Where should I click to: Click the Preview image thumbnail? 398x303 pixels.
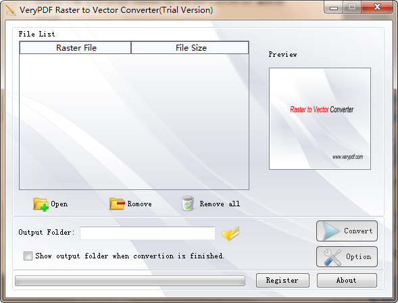pos(320,118)
